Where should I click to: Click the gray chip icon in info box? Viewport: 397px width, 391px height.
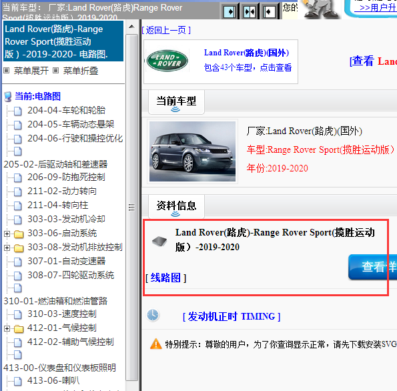(x=159, y=242)
